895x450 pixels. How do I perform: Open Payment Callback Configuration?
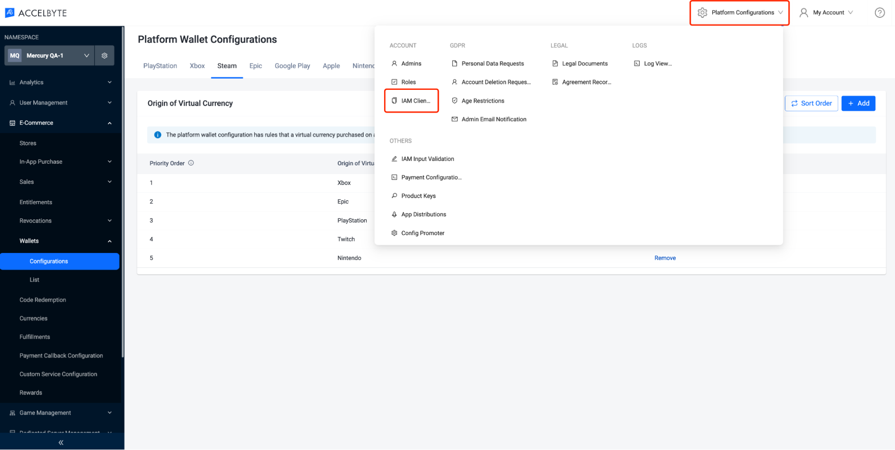(x=61, y=356)
